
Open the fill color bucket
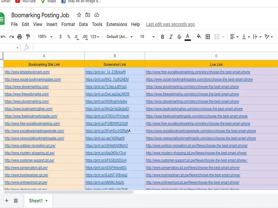(199, 36)
